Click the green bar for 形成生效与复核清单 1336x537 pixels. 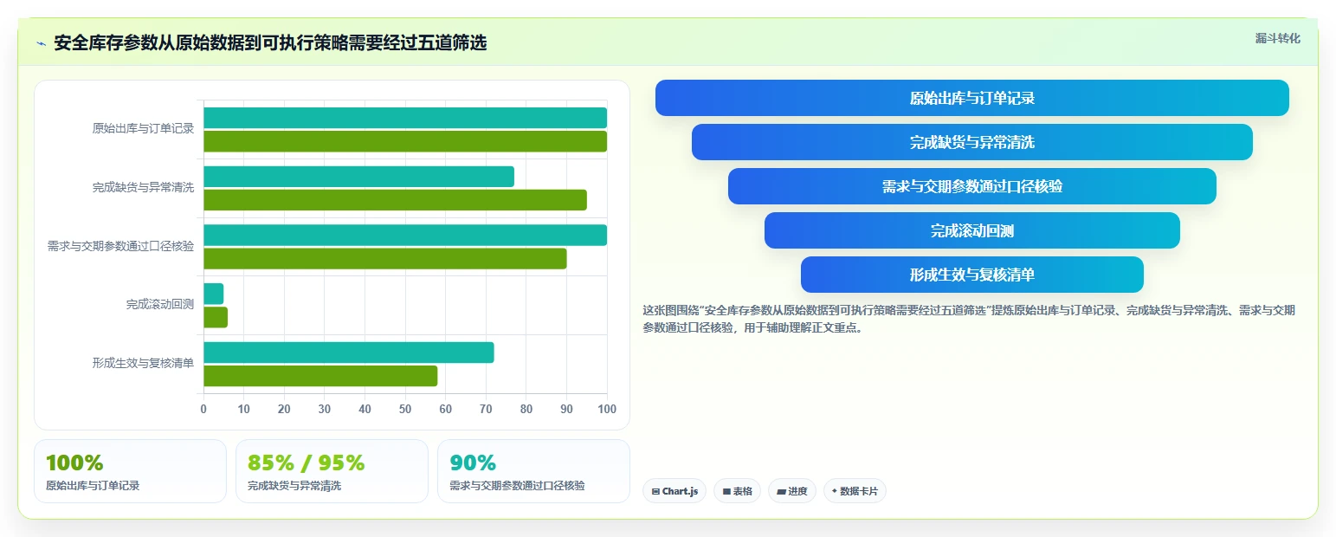coord(320,376)
